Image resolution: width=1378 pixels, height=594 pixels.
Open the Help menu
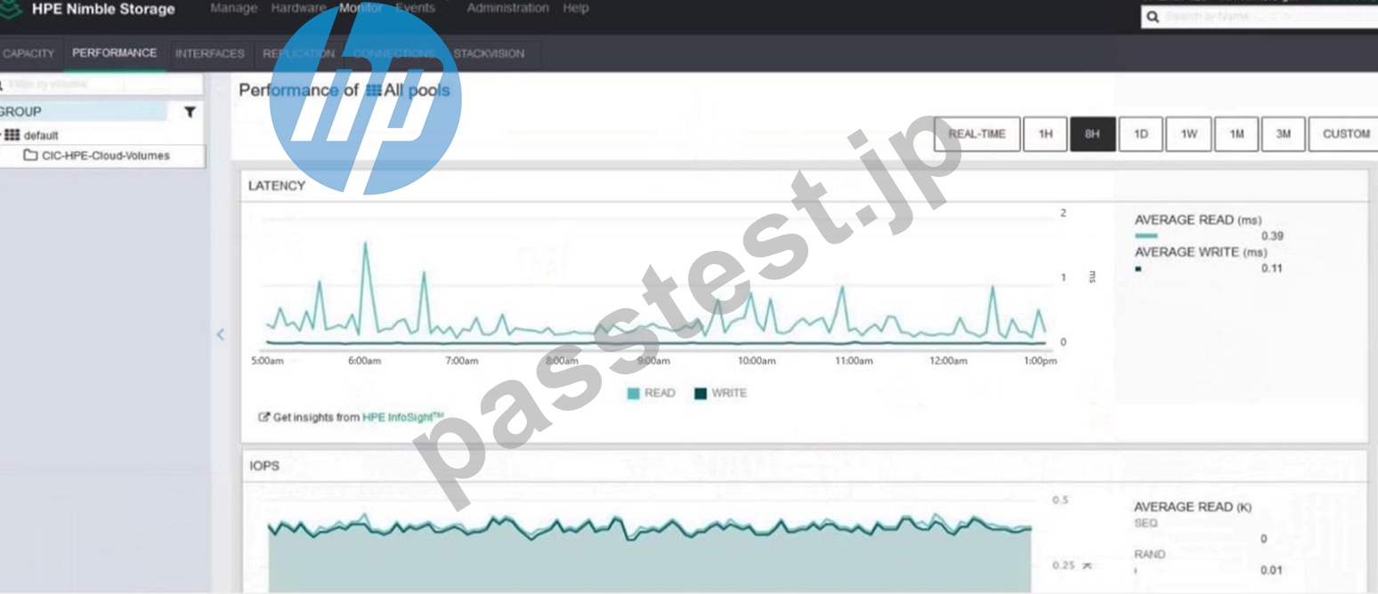pos(576,8)
